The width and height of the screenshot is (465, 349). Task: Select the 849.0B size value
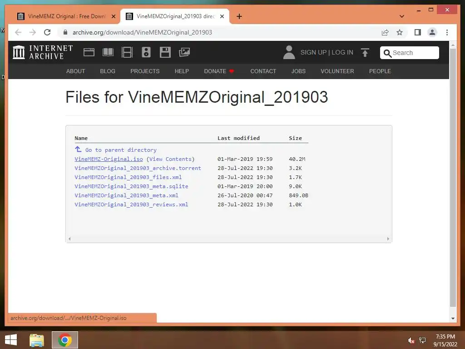click(298, 195)
